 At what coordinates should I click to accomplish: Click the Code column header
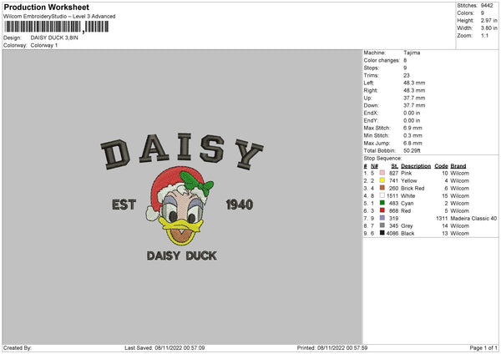pos(441,166)
